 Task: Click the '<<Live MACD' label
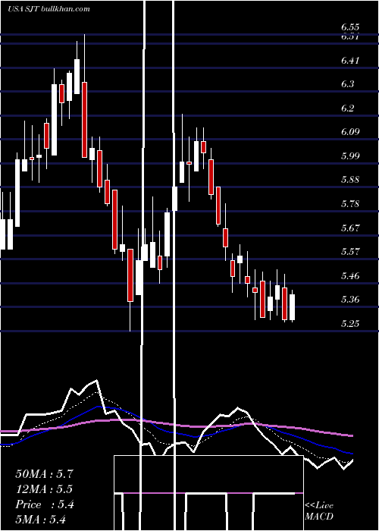tap(319, 511)
